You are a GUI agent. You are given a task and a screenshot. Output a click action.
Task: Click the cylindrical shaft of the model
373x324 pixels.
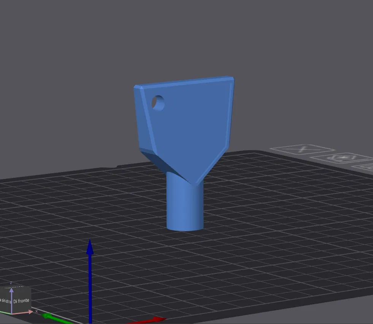click(185, 203)
